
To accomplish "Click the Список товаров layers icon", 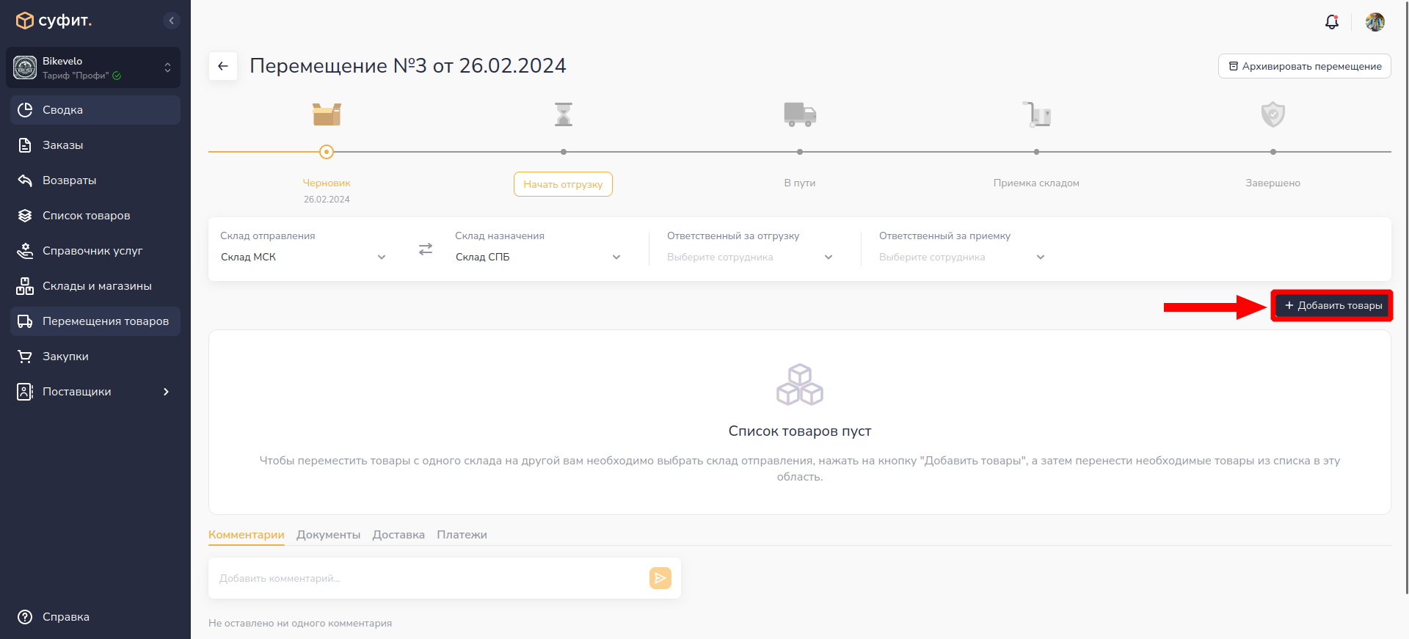I will pyautogui.click(x=25, y=216).
